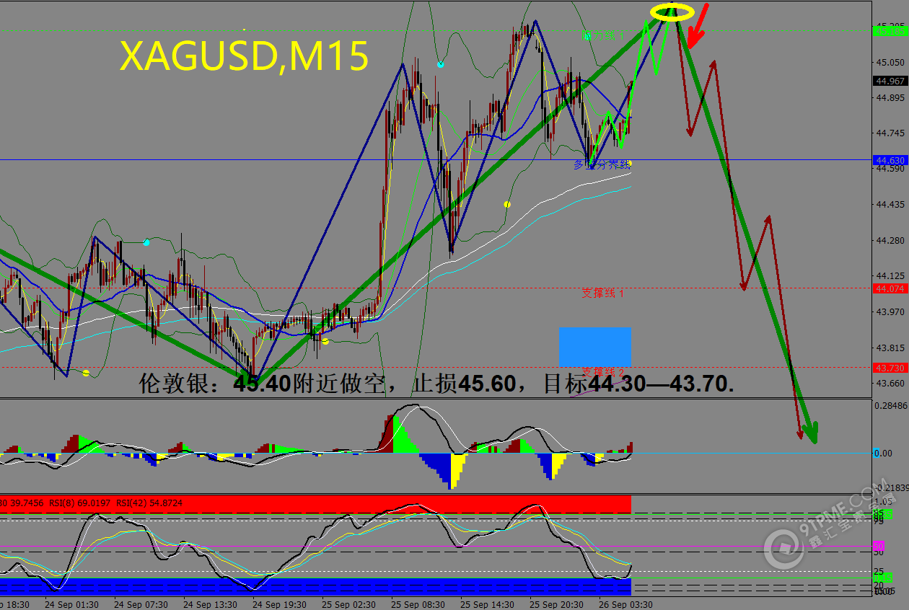
Task: Click the red 43.730 support price tag
Action: pos(890,368)
